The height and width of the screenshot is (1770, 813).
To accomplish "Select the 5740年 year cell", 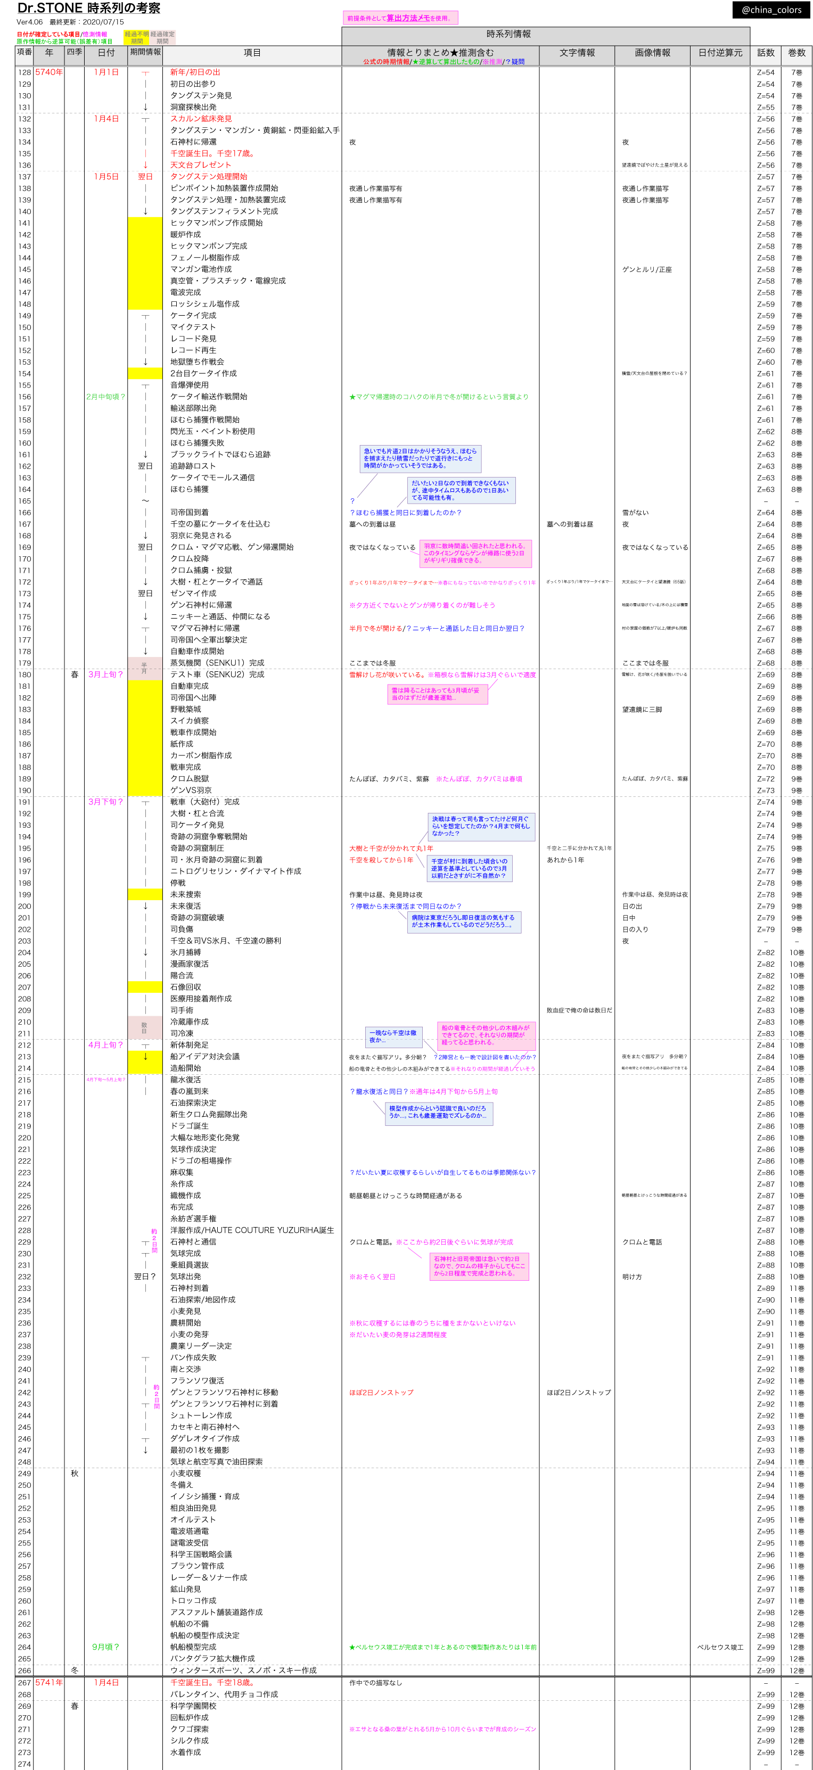I will pyautogui.click(x=49, y=72).
